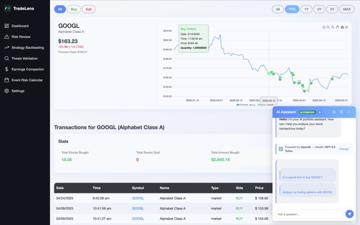Sort by the Date column header
The image size is (360, 225).
click(x=60, y=188)
